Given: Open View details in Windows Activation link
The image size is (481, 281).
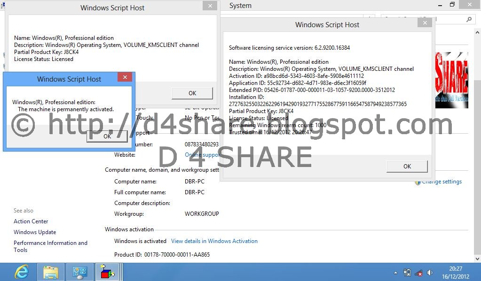Looking at the screenshot, I should [x=214, y=241].
